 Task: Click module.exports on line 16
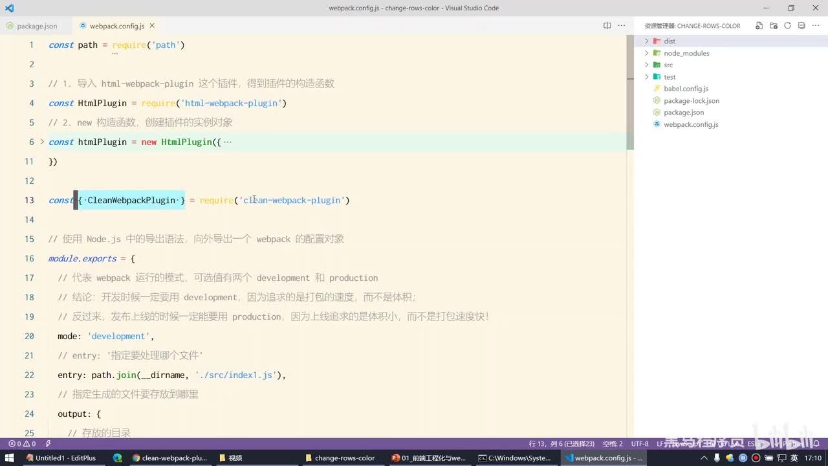82,258
